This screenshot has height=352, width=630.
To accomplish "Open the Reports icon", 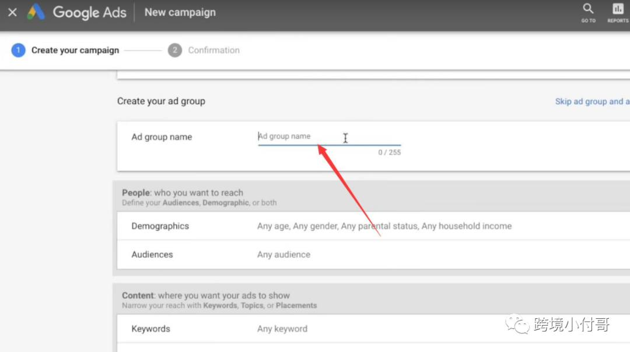I will pos(618,12).
